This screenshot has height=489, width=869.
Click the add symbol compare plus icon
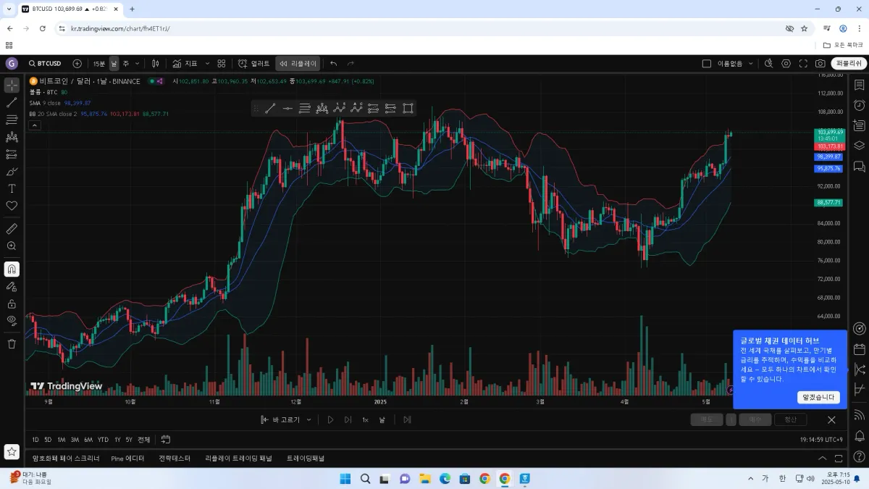(x=77, y=64)
